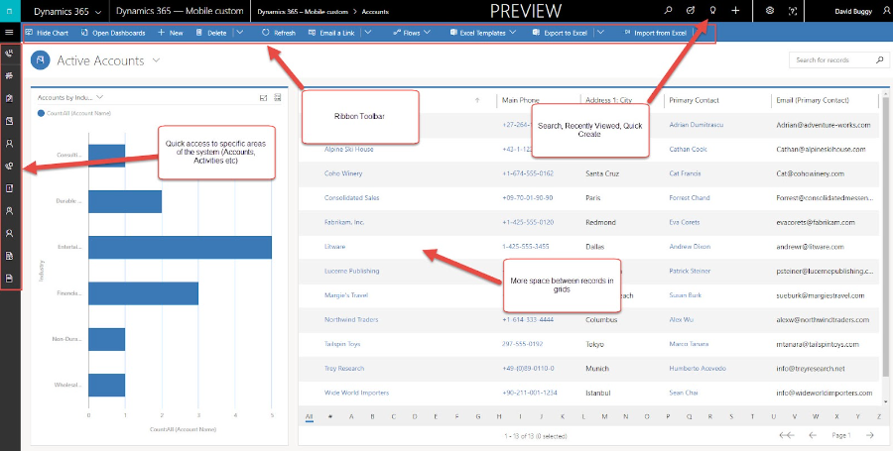Open global search magnifier in top bar
The height and width of the screenshot is (451, 893).
point(668,11)
